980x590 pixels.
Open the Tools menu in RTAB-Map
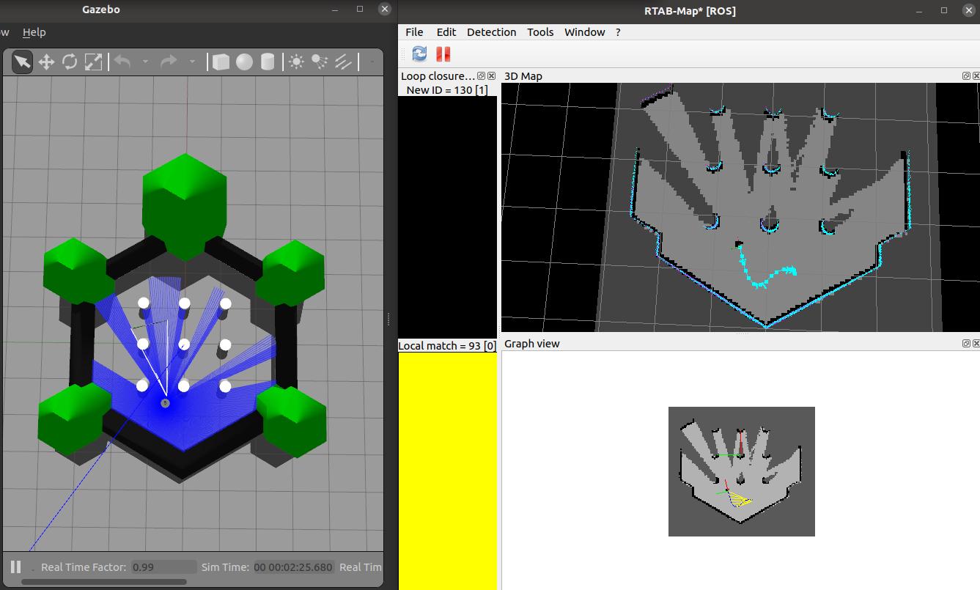(540, 32)
